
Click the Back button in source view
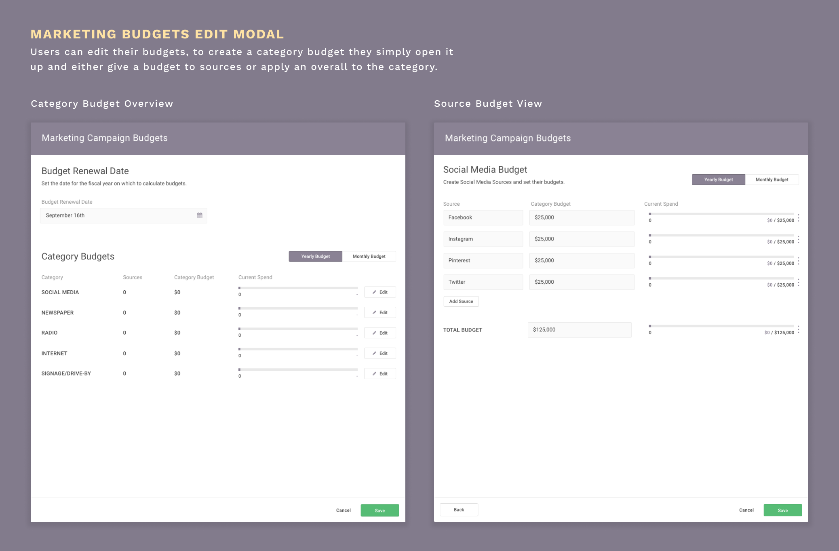pyautogui.click(x=459, y=510)
